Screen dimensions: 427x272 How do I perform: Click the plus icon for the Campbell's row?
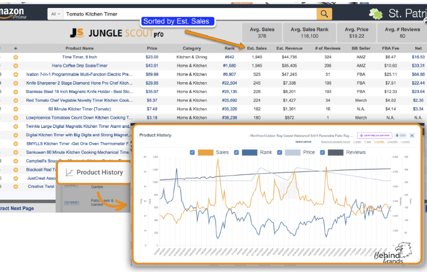tap(16, 161)
